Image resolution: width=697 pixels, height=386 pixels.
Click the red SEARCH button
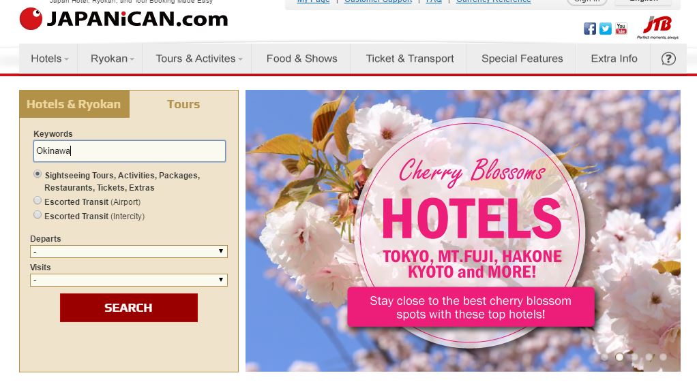[129, 308]
